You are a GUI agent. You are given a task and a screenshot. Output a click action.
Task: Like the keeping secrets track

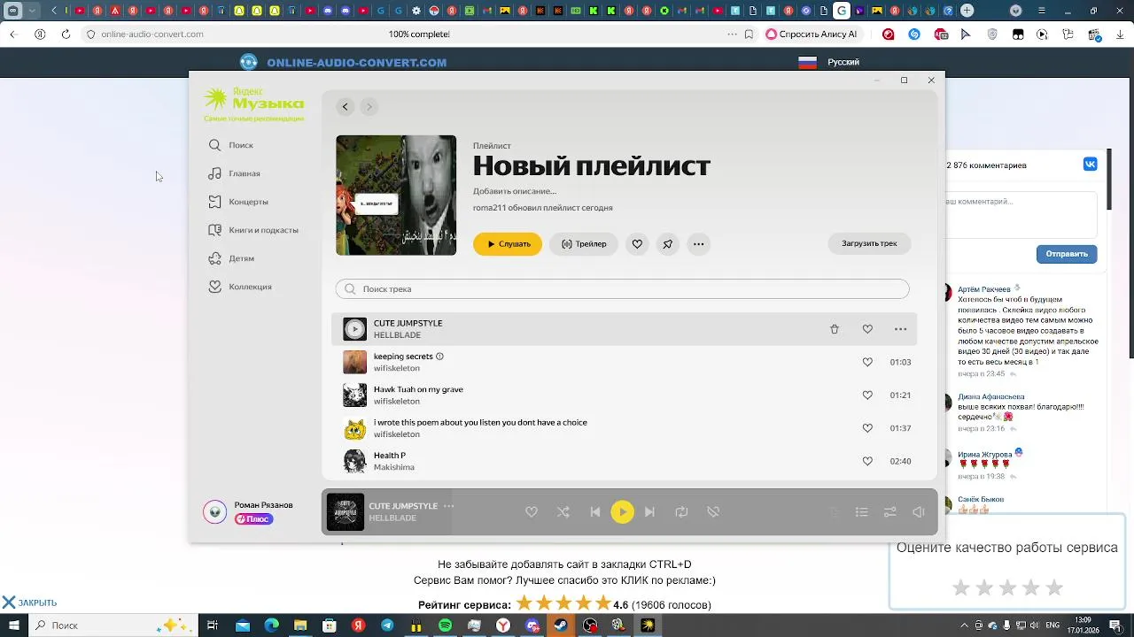pyautogui.click(x=867, y=362)
